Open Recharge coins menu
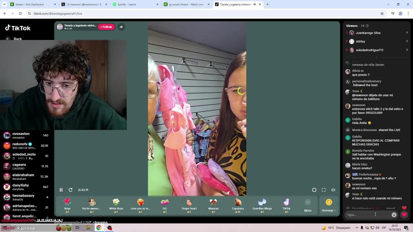 click(329, 206)
